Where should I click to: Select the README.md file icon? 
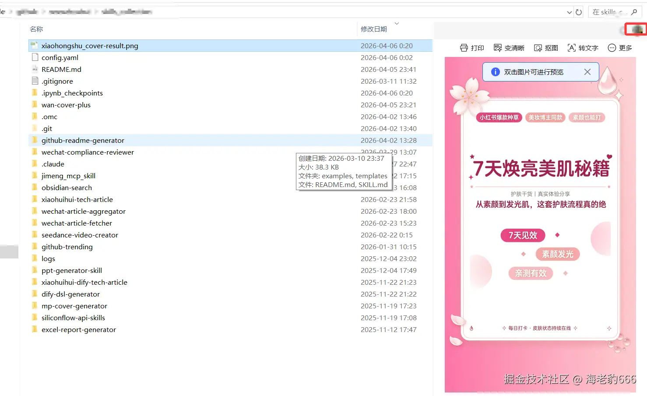(35, 69)
